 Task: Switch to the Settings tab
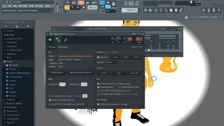pyautogui.click(x=52, y=47)
